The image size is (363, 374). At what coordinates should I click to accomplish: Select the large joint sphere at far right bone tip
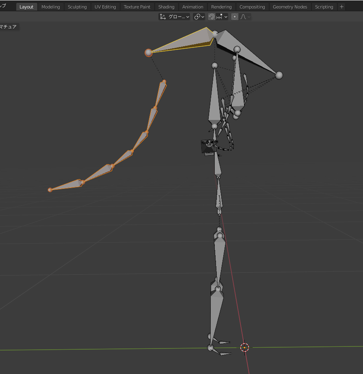point(279,75)
